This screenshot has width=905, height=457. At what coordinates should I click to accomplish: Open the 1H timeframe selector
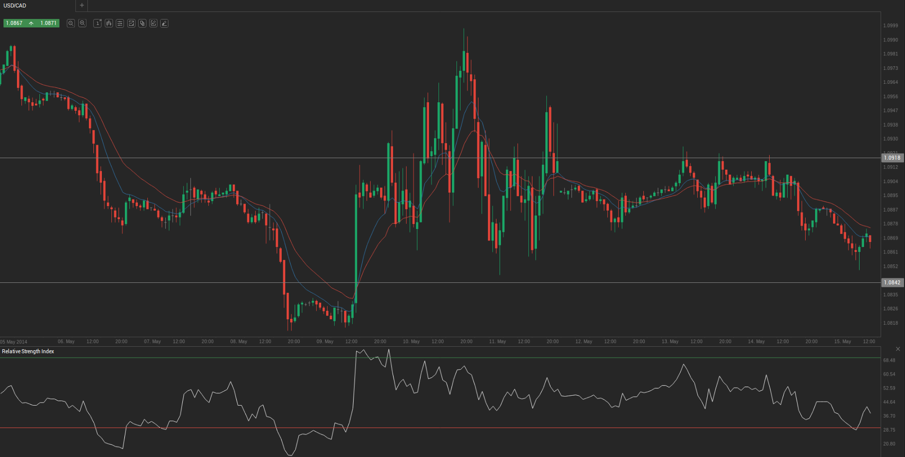coord(98,23)
